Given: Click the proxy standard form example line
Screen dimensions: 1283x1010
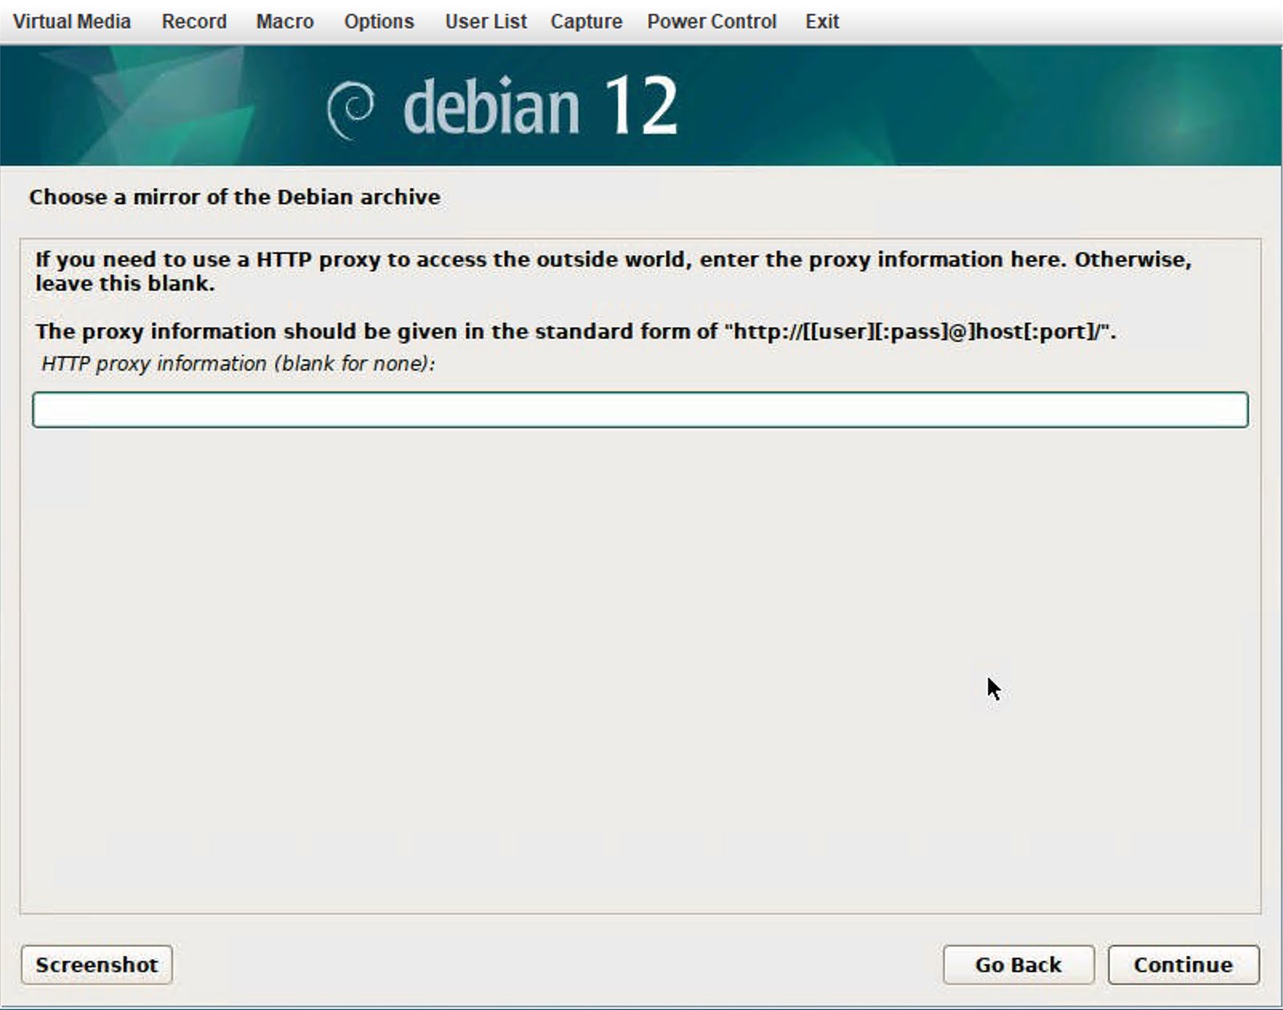Looking at the screenshot, I should [575, 331].
